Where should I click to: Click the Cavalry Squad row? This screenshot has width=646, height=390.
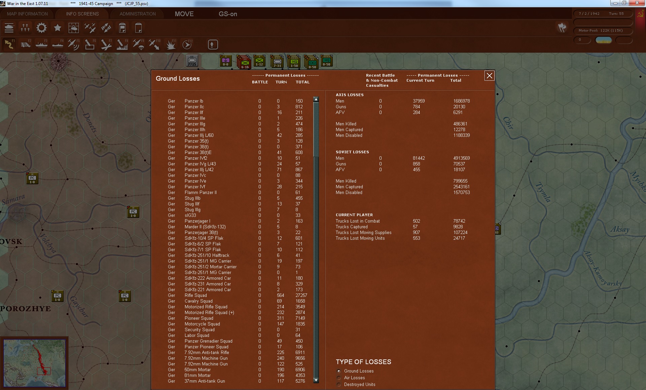[237, 301]
